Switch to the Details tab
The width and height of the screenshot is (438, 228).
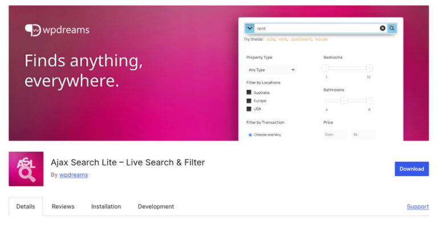[26, 206]
